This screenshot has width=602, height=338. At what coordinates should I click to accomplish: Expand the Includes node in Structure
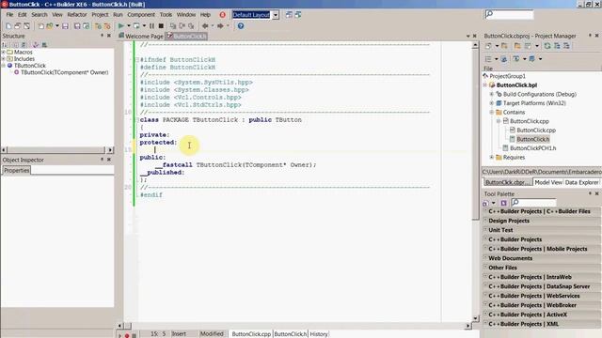pos(4,58)
